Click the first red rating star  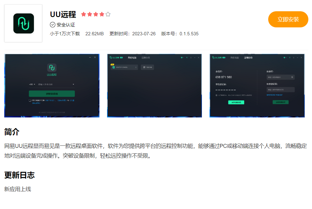tap(84, 14)
